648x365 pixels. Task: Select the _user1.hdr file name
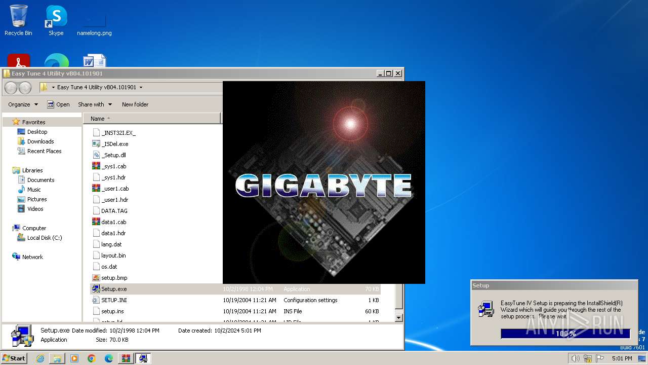(115, 200)
